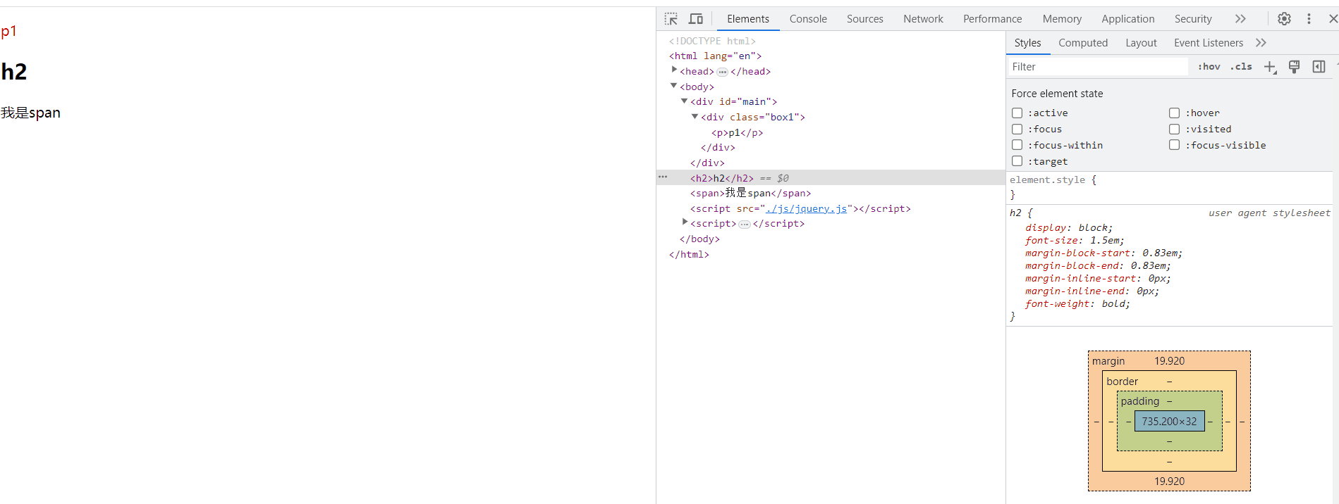Select the html lang="en" node
Screen dimensions: 1339x504
(x=715, y=56)
